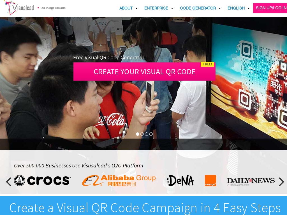
Task: Click the Sign Up/Log In button
Action: click(x=270, y=8)
